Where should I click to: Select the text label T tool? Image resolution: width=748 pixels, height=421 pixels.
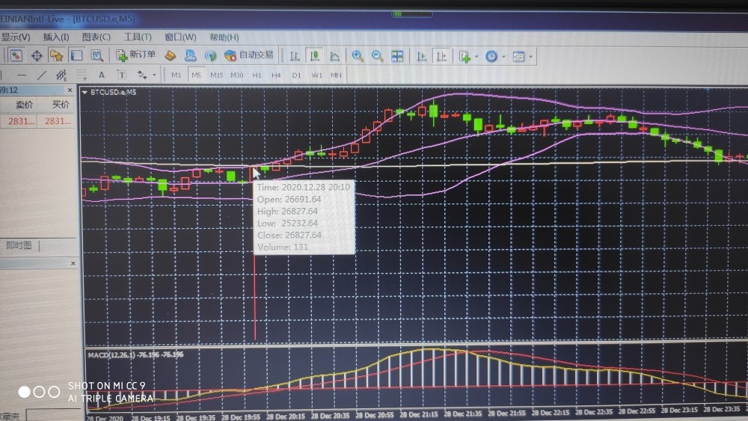click(122, 75)
